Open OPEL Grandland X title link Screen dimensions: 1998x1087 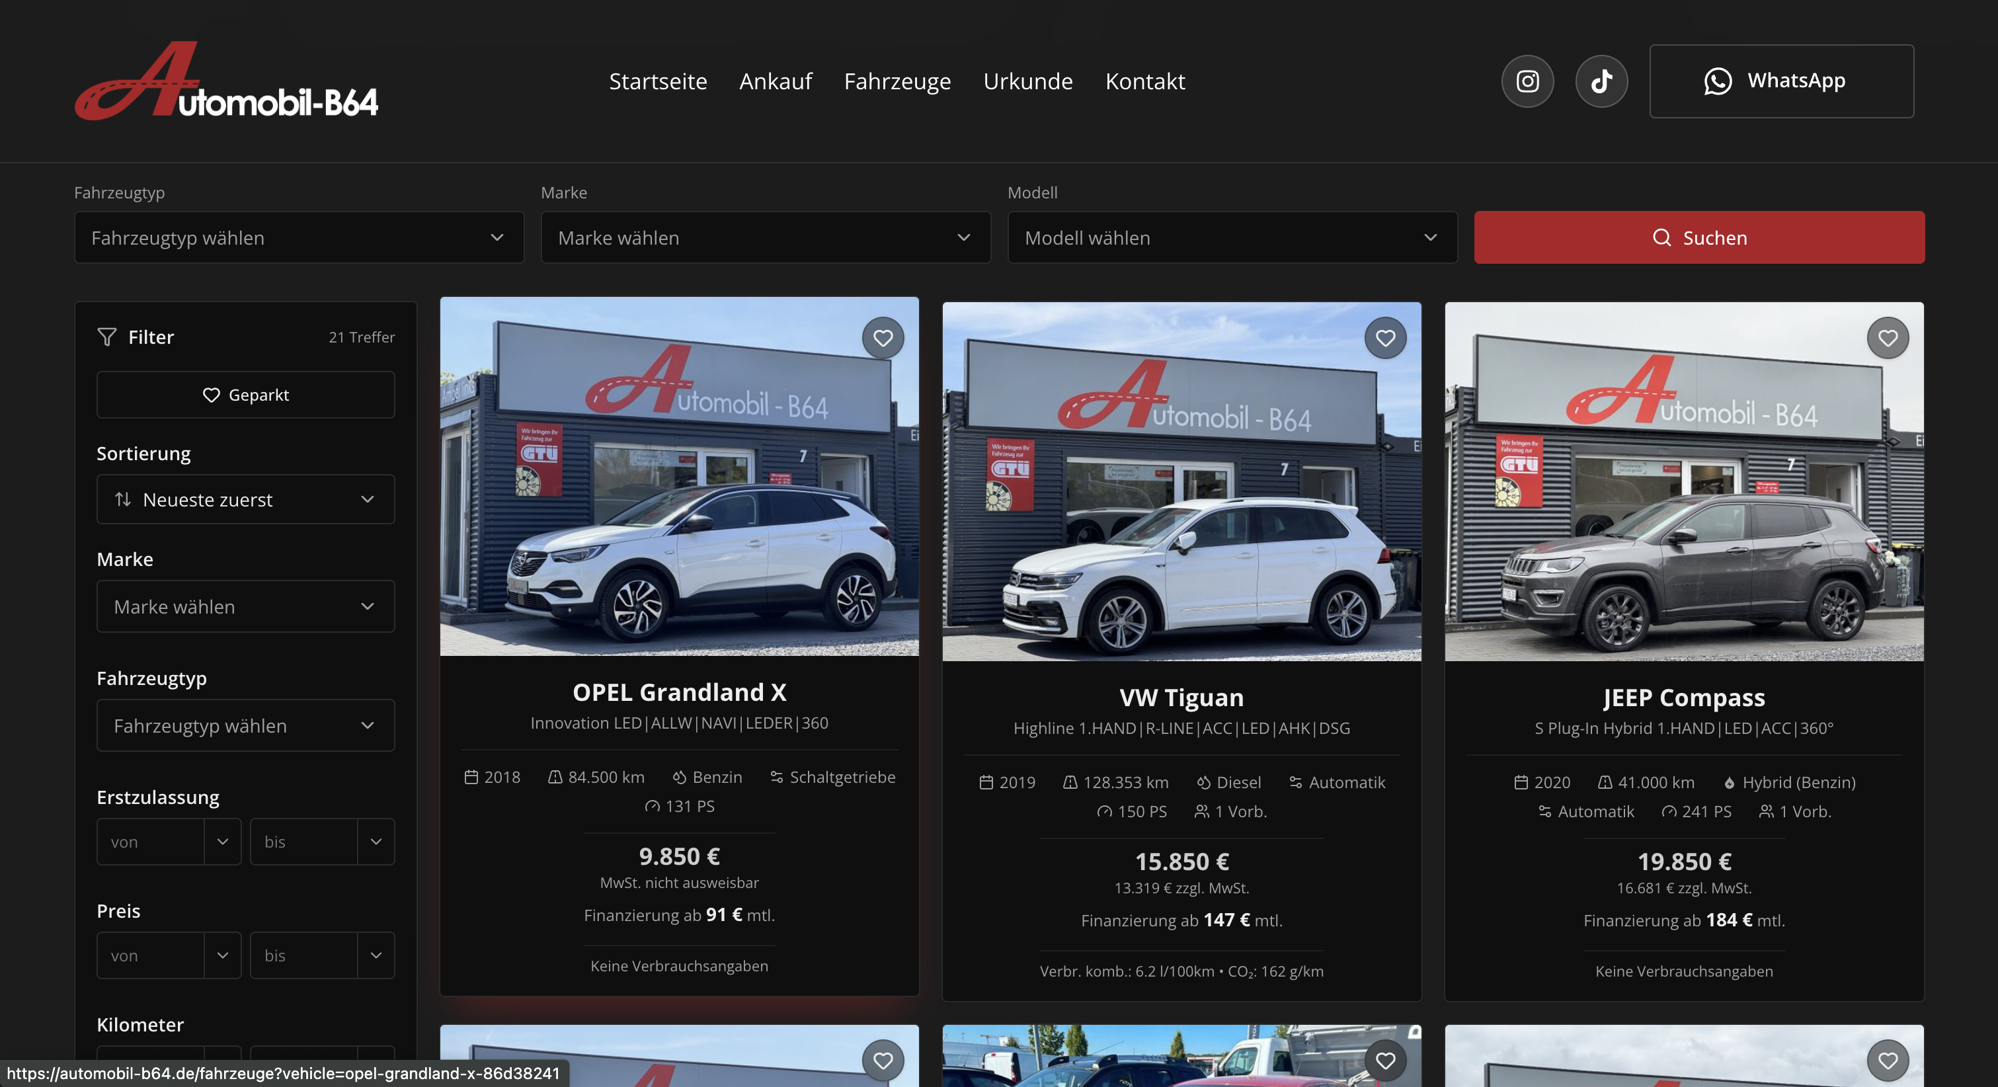(x=680, y=692)
